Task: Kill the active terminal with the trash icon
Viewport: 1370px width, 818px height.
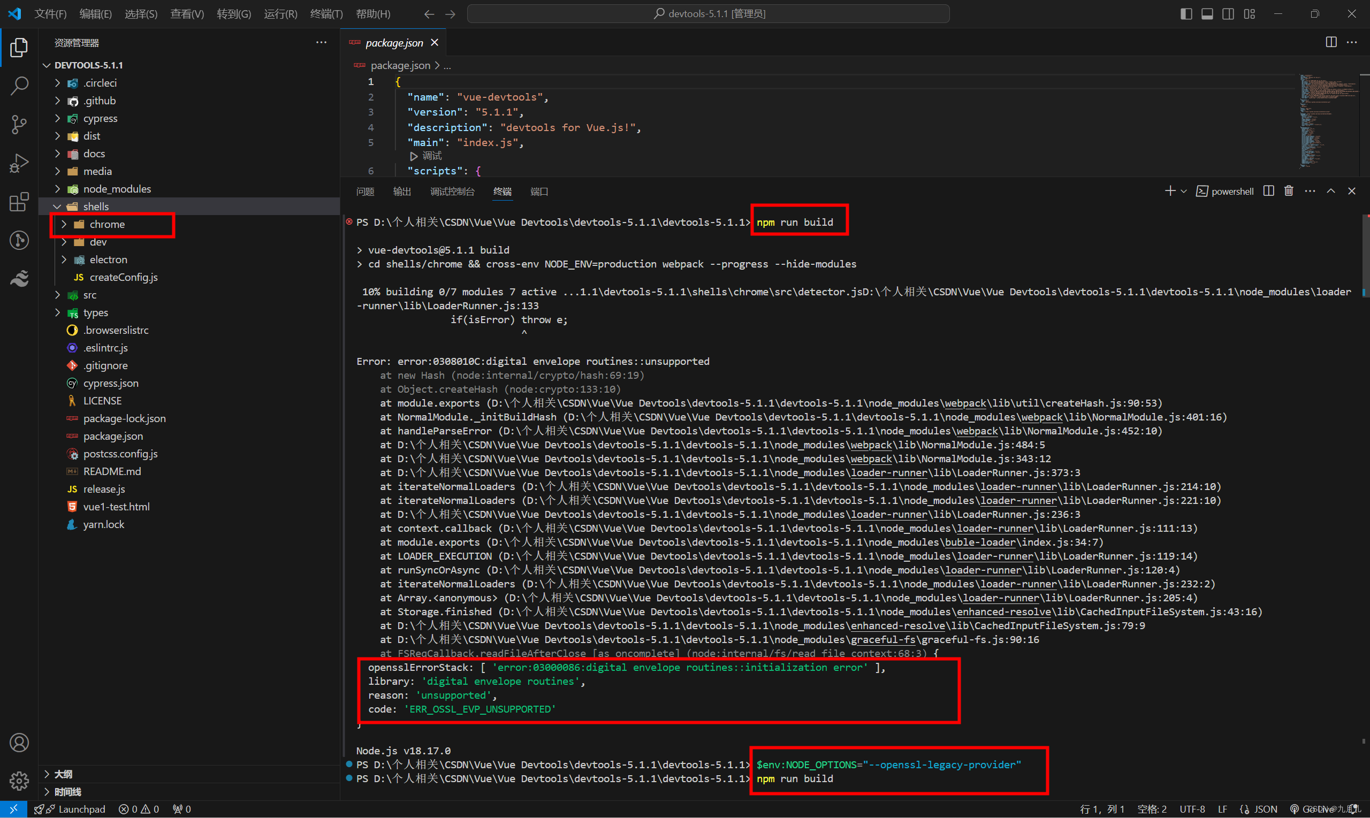Action: (x=1289, y=190)
